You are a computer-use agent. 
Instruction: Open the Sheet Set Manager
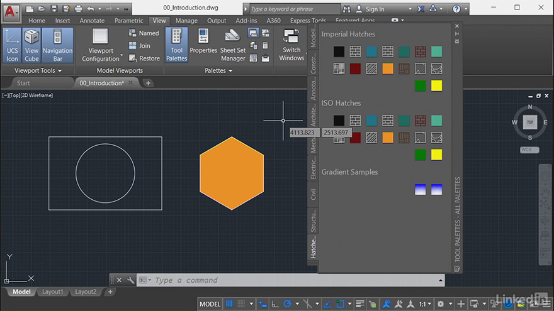[232, 45]
